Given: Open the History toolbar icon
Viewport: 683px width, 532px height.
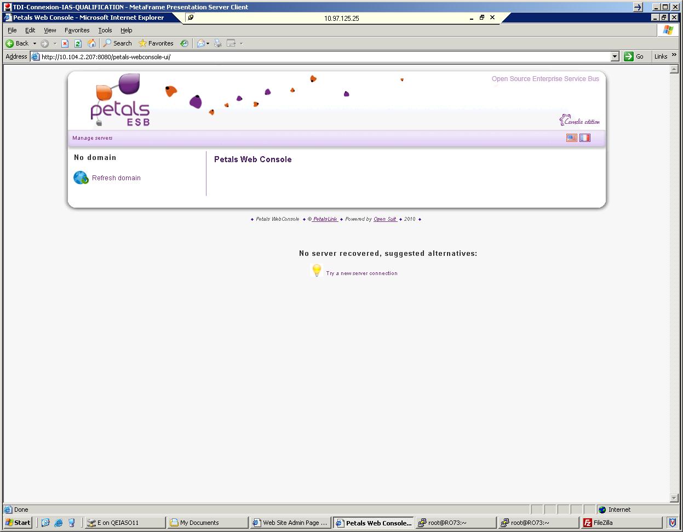Looking at the screenshot, I should tap(185, 43).
